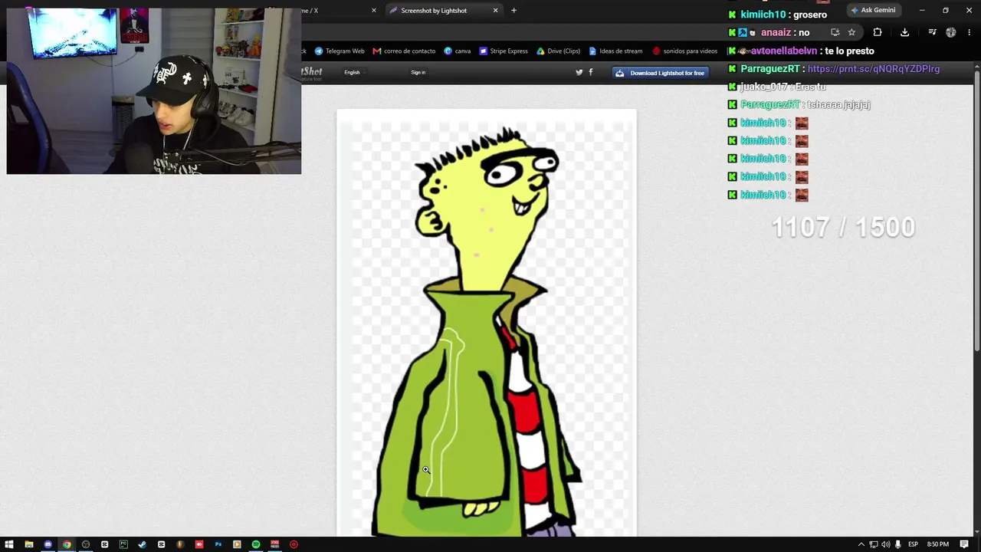Show hidden system tray icons
This screenshot has height=552, width=981.
coord(861,544)
